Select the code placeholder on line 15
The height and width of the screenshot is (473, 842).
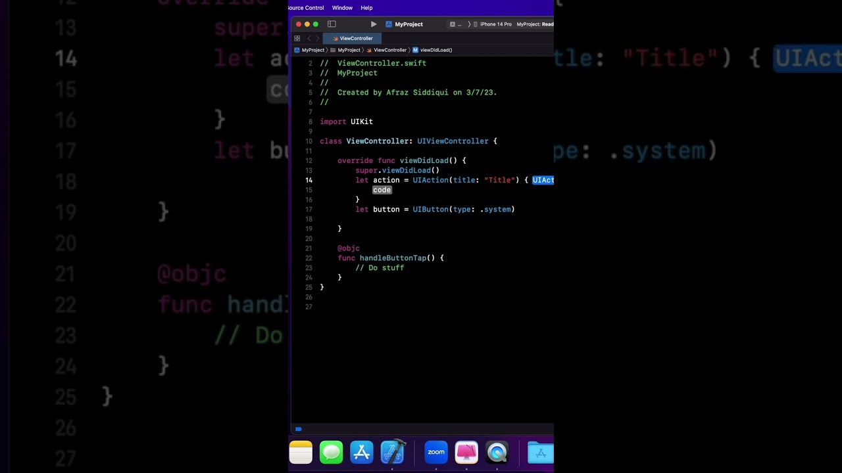[382, 190]
